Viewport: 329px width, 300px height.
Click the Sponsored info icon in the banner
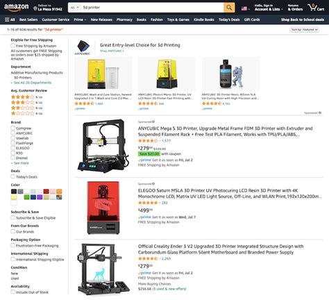pyautogui.click(x=320, y=112)
